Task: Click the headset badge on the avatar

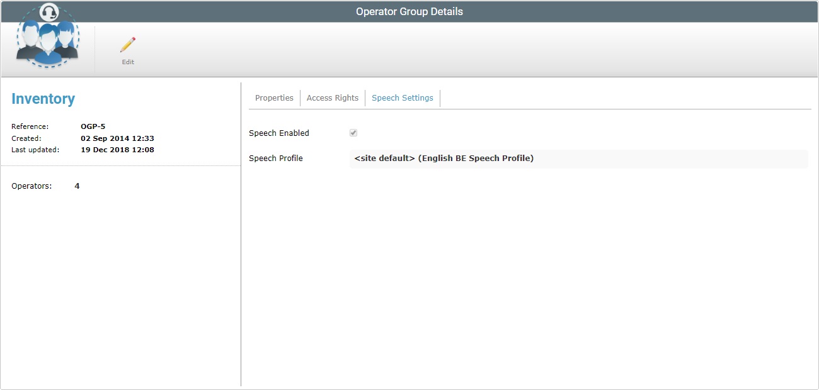Action: click(x=49, y=11)
